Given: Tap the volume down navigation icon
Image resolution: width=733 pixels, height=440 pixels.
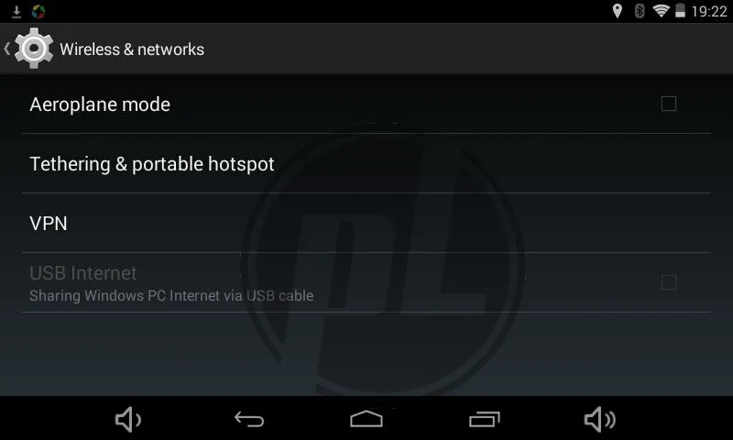Looking at the screenshot, I should (128, 420).
